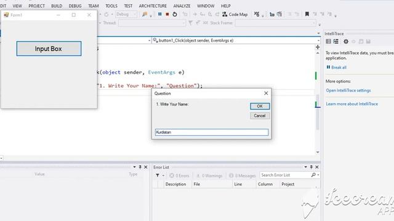Select IntelliTrace calls view icon
Image resolution: width=394 pixels, height=221 pixels.
[x=336, y=42]
